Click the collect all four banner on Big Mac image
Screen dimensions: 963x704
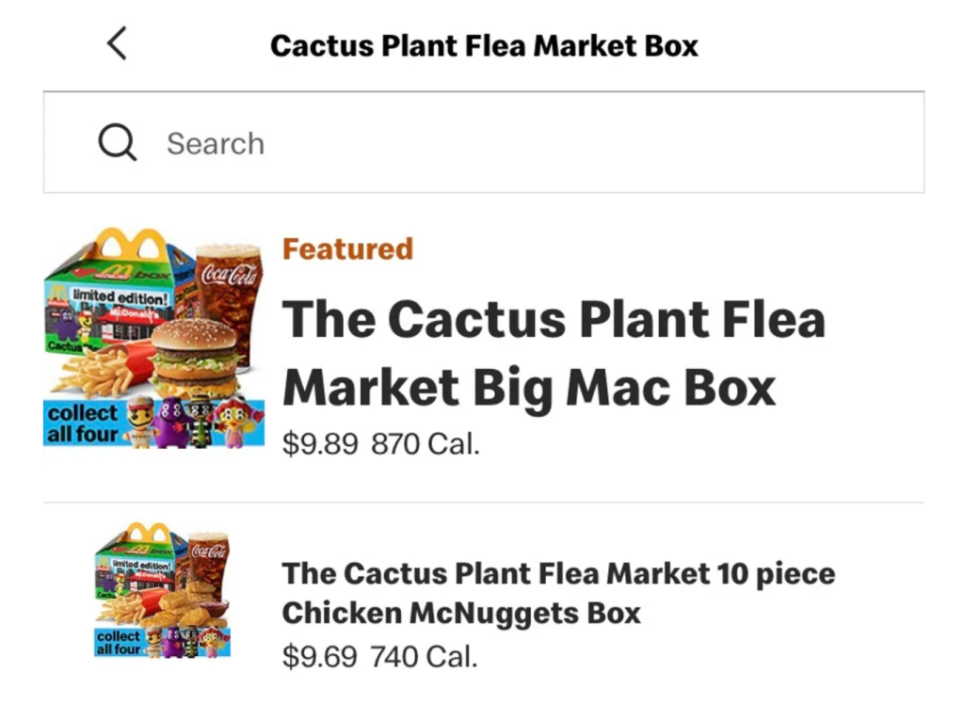[x=83, y=424]
